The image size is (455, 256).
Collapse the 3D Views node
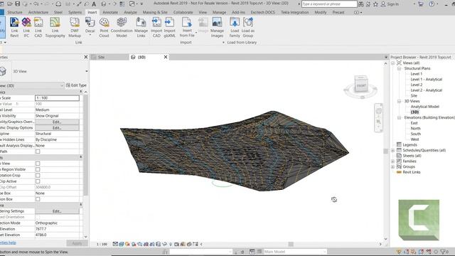tap(400, 101)
